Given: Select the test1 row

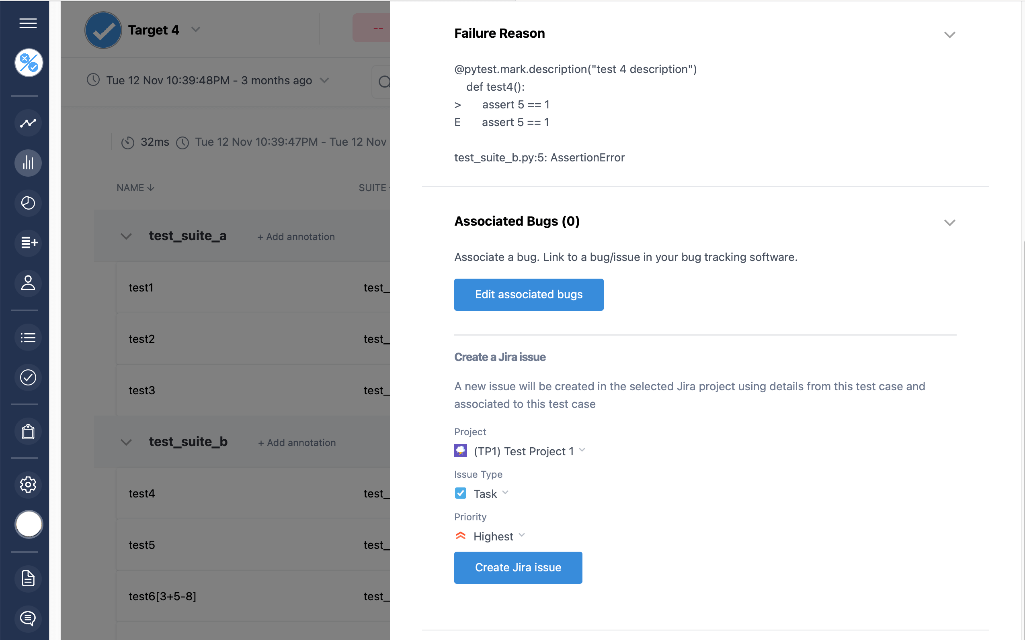Looking at the screenshot, I should point(253,288).
